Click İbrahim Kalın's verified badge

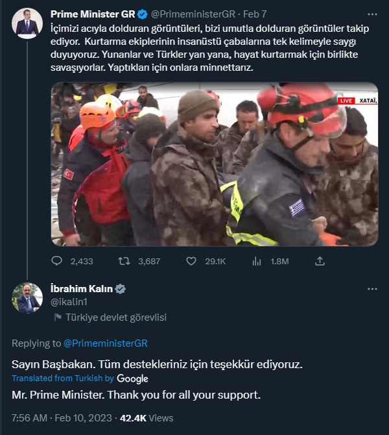coord(121,289)
